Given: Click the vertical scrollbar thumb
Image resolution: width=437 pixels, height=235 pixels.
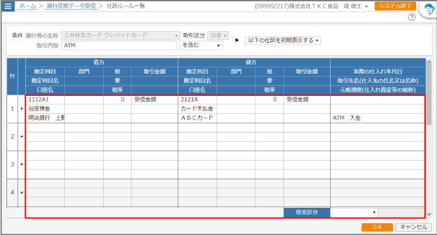Looking at the screenshot, I should (x=429, y=95).
